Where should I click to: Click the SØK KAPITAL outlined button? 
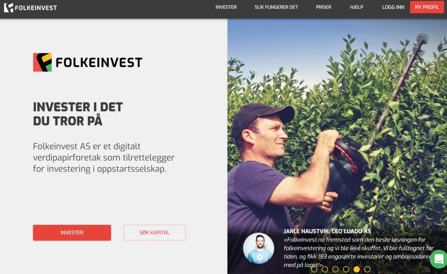154,233
